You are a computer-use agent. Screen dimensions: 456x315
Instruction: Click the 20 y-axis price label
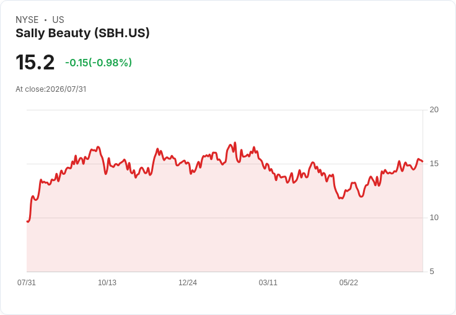[x=434, y=110]
